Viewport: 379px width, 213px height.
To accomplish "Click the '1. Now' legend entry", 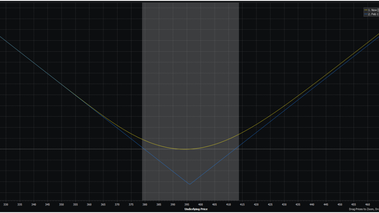I will (372, 9).
